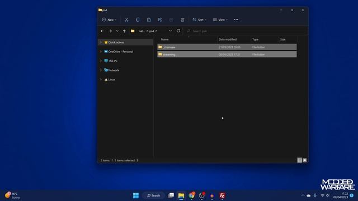Go back with the left arrow
This screenshot has height=201, width=358.
(102, 31)
